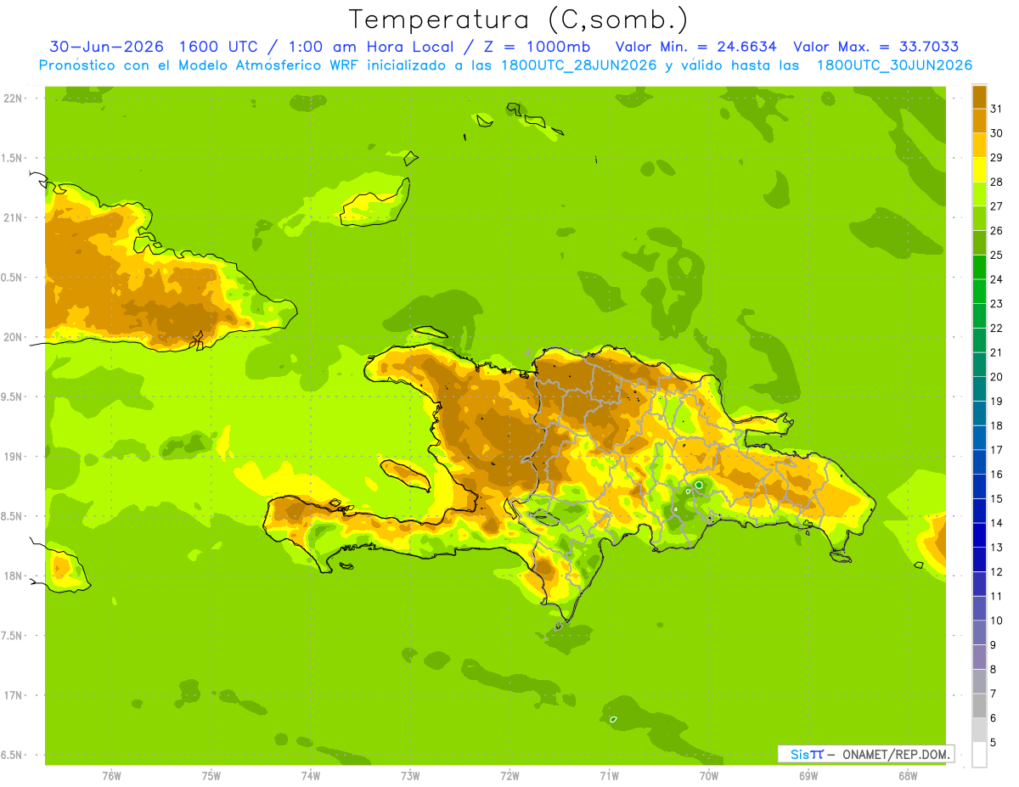Click the "20N" latitude label
Image resolution: width=1019 pixels, height=787 pixels.
14,337
